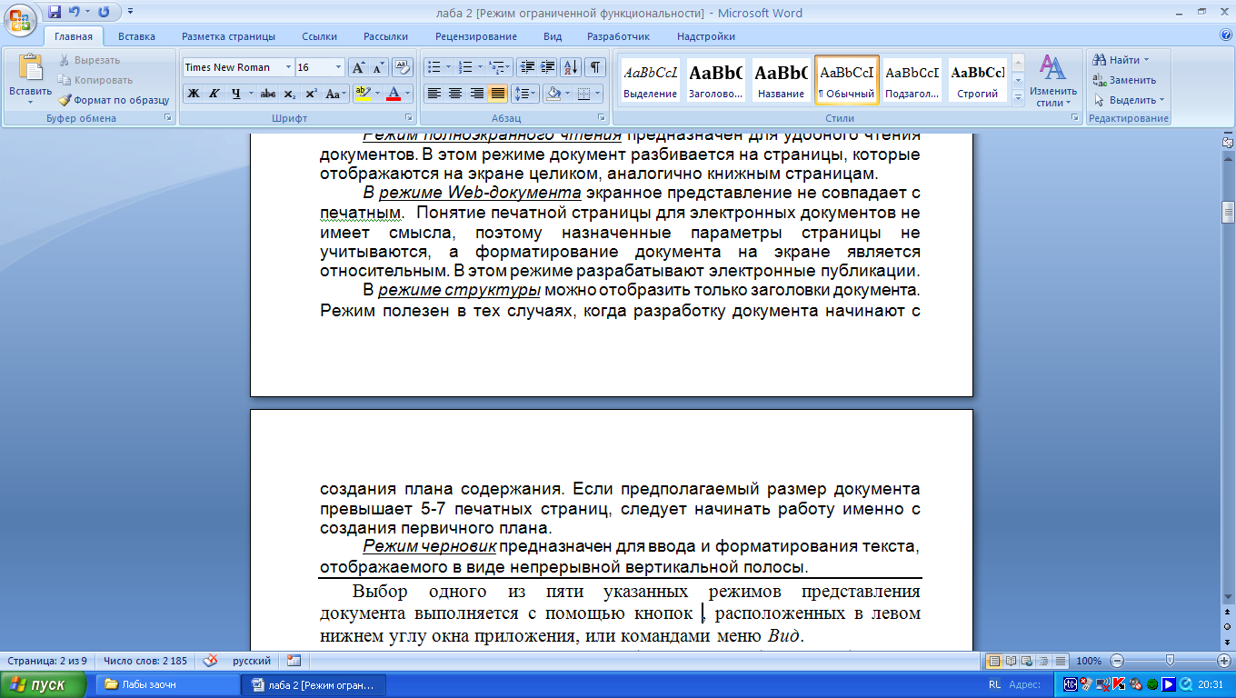Screen dimensions: 1236x698
Task: Align text left
Action: pos(434,93)
